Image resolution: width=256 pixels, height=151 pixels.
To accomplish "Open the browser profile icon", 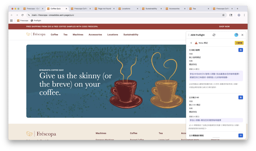I will pyautogui.click(x=239, y=15).
